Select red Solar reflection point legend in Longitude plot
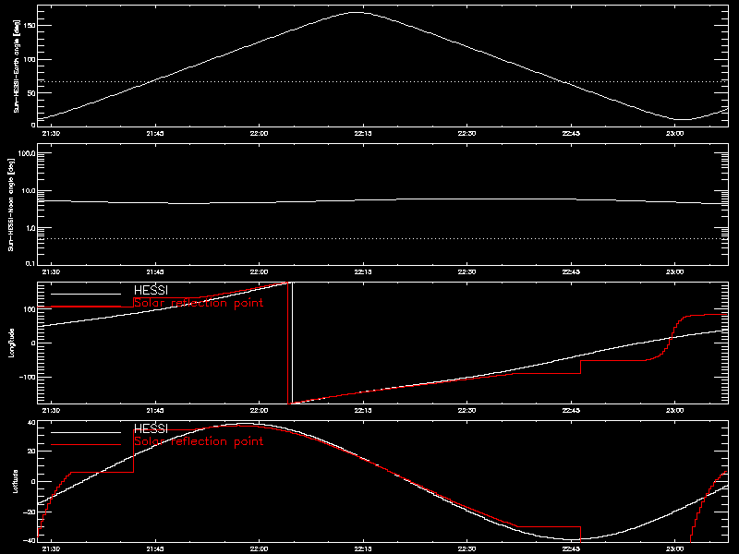 coord(199,303)
